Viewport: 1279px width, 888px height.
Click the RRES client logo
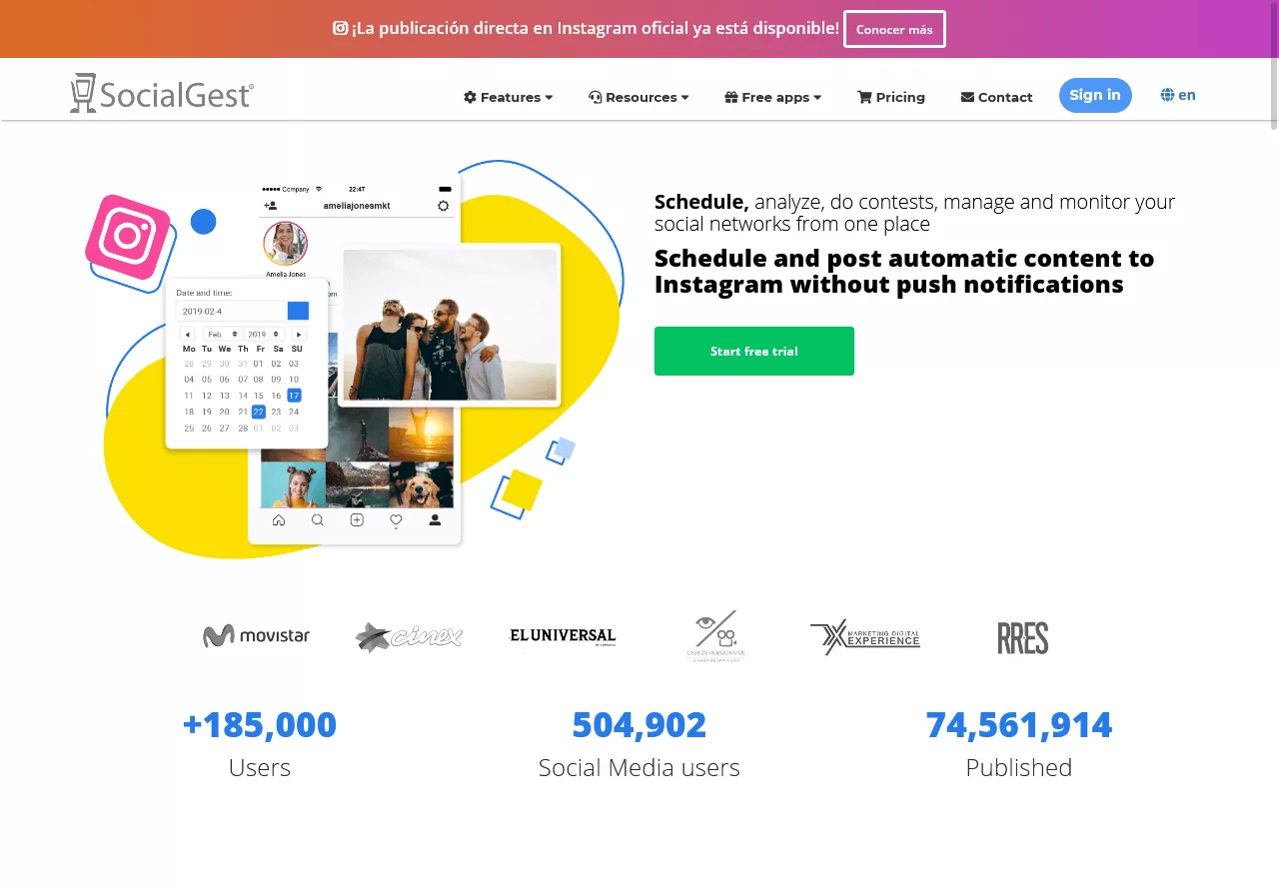click(1022, 637)
